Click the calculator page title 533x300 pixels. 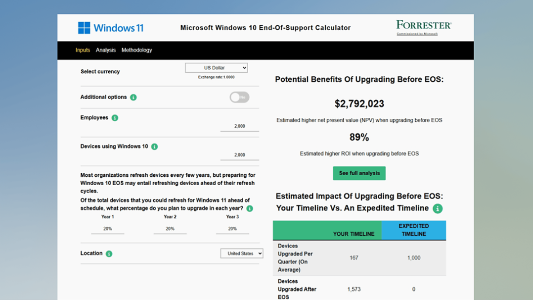pyautogui.click(x=266, y=28)
